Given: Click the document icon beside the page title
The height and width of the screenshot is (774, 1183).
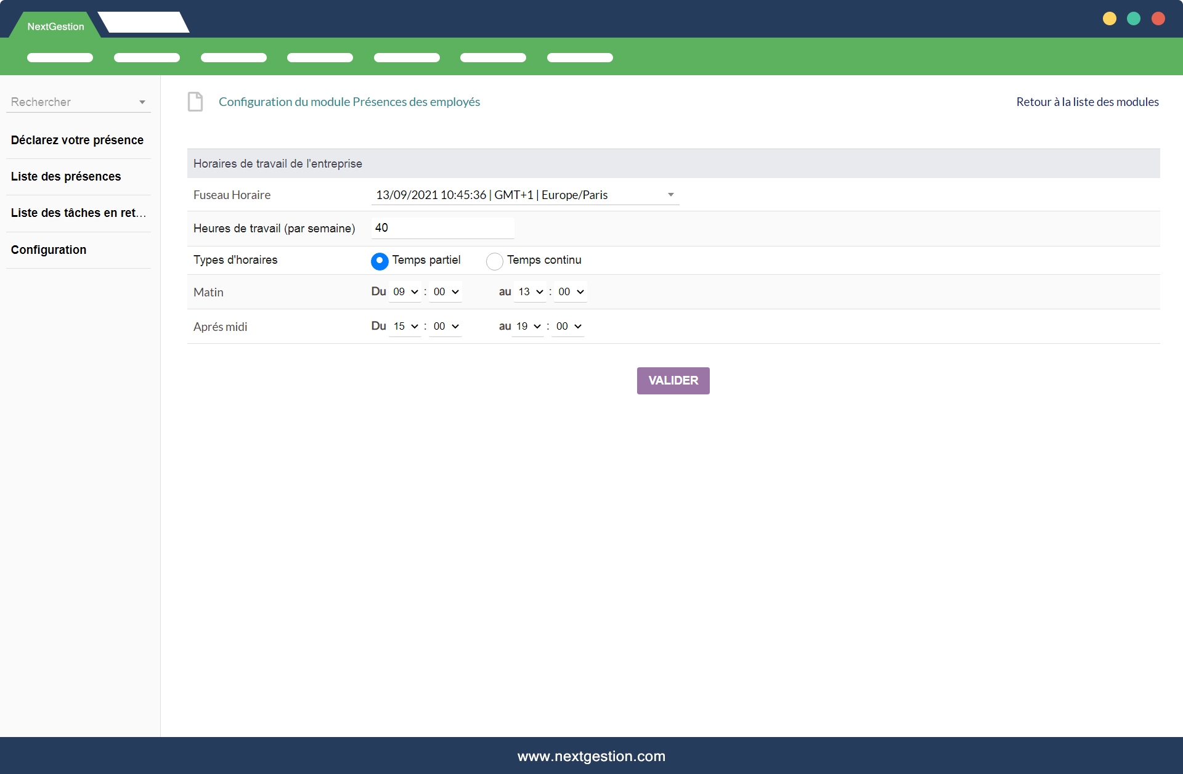Looking at the screenshot, I should [x=195, y=102].
